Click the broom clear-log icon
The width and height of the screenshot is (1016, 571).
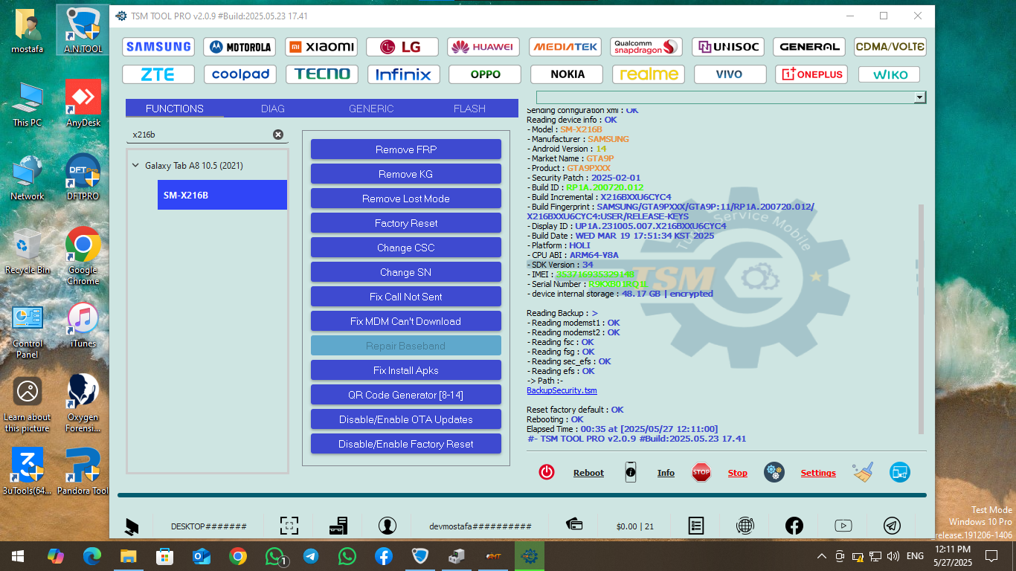tap(863, 472)
